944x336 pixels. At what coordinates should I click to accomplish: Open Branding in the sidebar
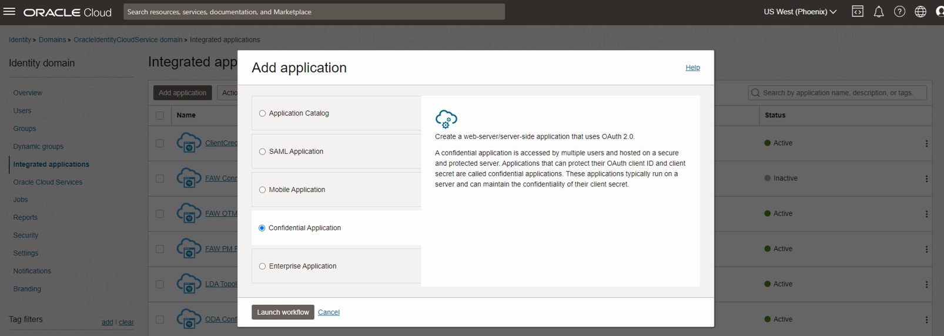(x=27, y=289)
